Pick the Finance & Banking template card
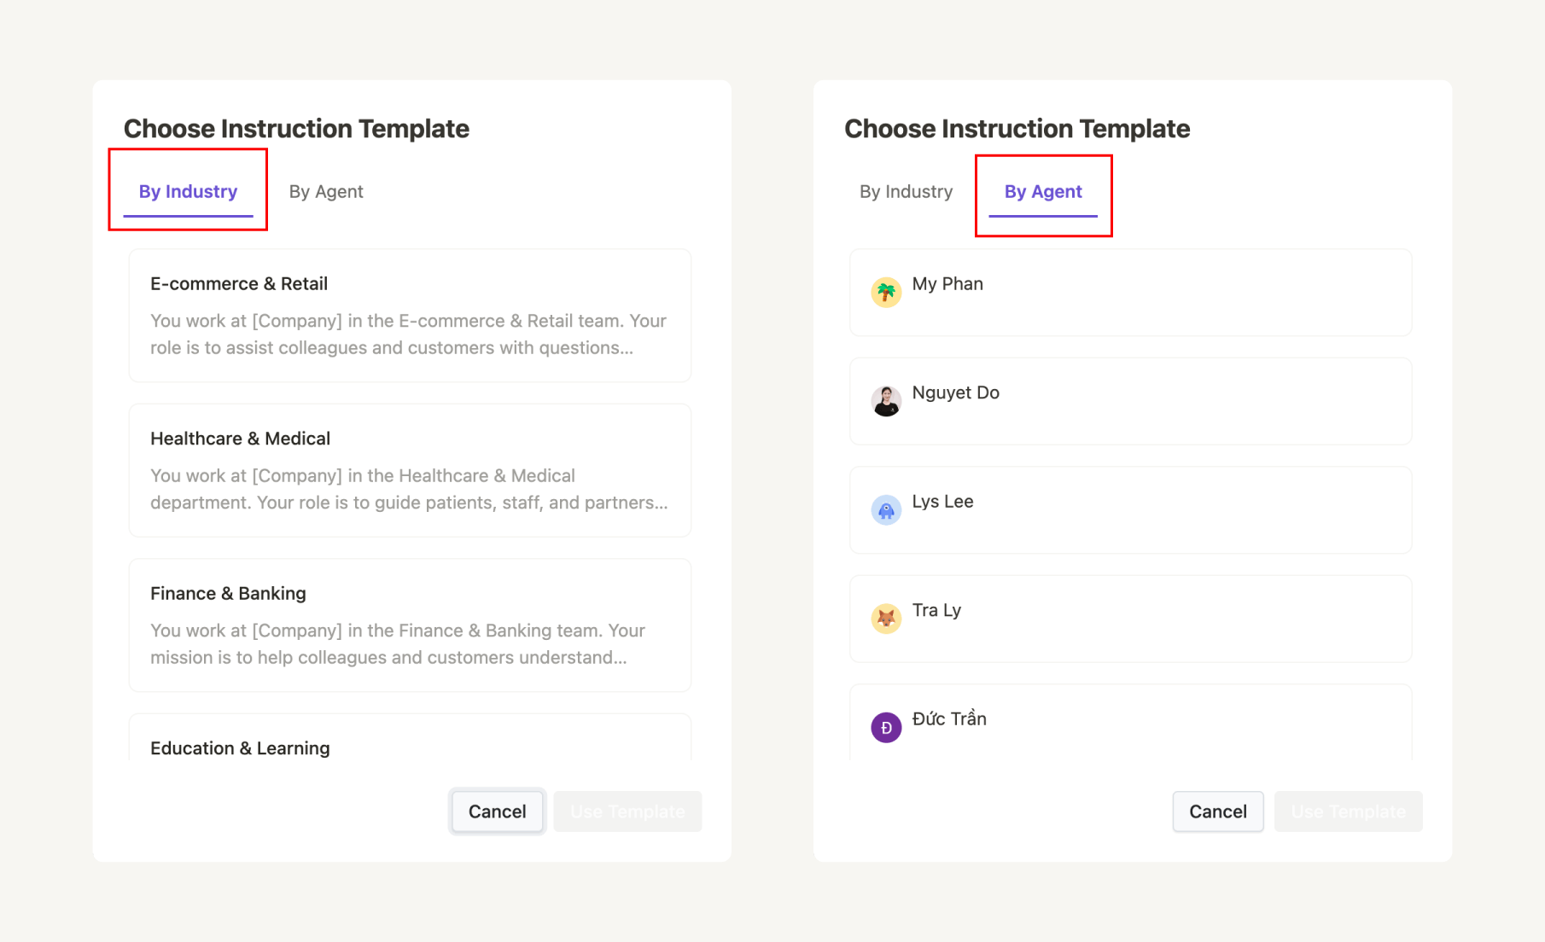Viewport: 1545px width, 942px height. 409,625
